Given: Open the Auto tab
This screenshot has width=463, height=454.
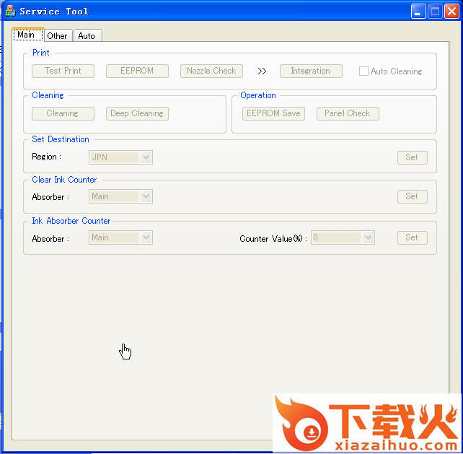Looking at the screenshot, I should 87,36.
